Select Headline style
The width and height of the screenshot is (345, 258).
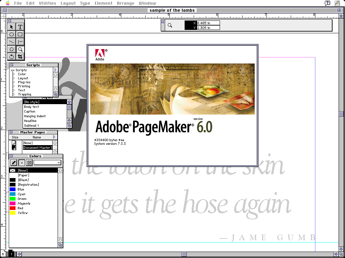(x=45, y=121)
